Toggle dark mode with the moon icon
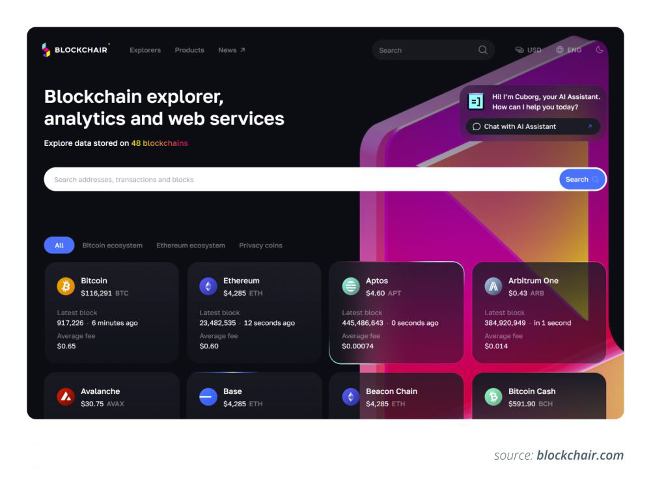The height and width of the screenshot is (491, 651). tap(600, 49)
